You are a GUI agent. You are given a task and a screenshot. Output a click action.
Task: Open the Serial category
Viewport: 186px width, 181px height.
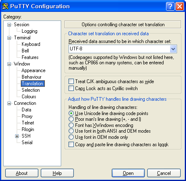point(27,143)
